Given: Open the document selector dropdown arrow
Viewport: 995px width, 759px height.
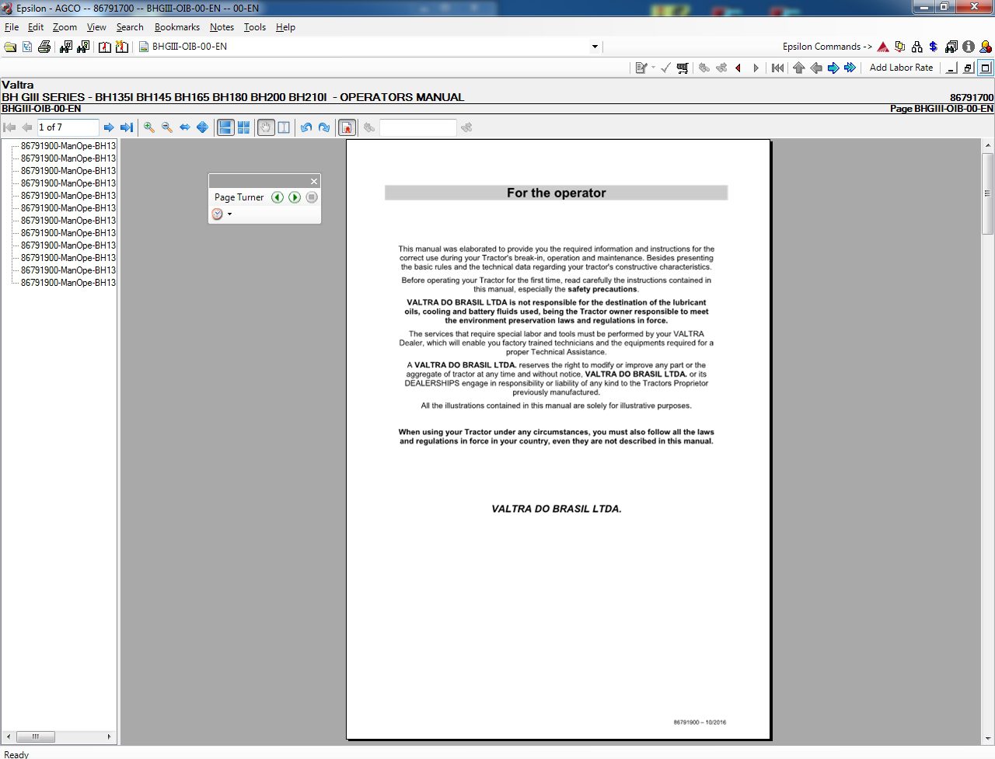Looking at the screenshot, I should tap(595, 47).
